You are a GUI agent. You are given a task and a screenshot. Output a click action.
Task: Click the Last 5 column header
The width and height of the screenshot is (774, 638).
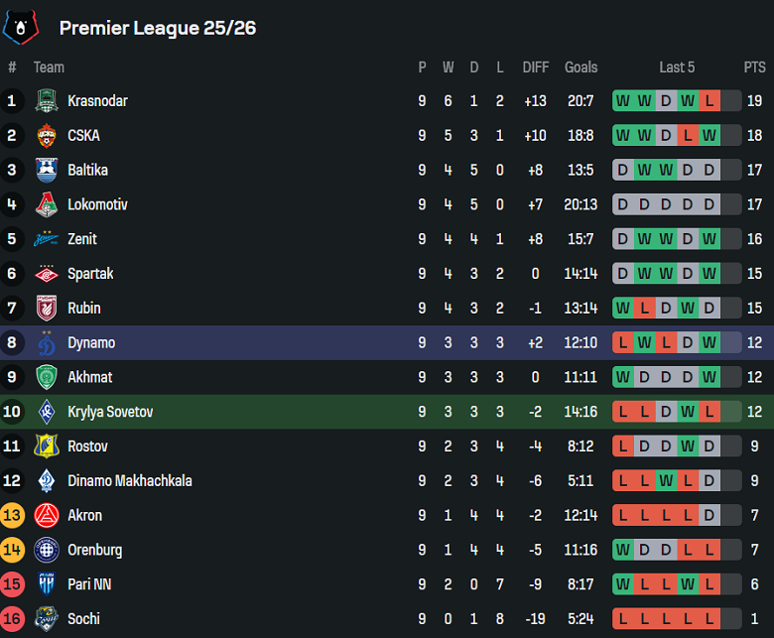677,67
